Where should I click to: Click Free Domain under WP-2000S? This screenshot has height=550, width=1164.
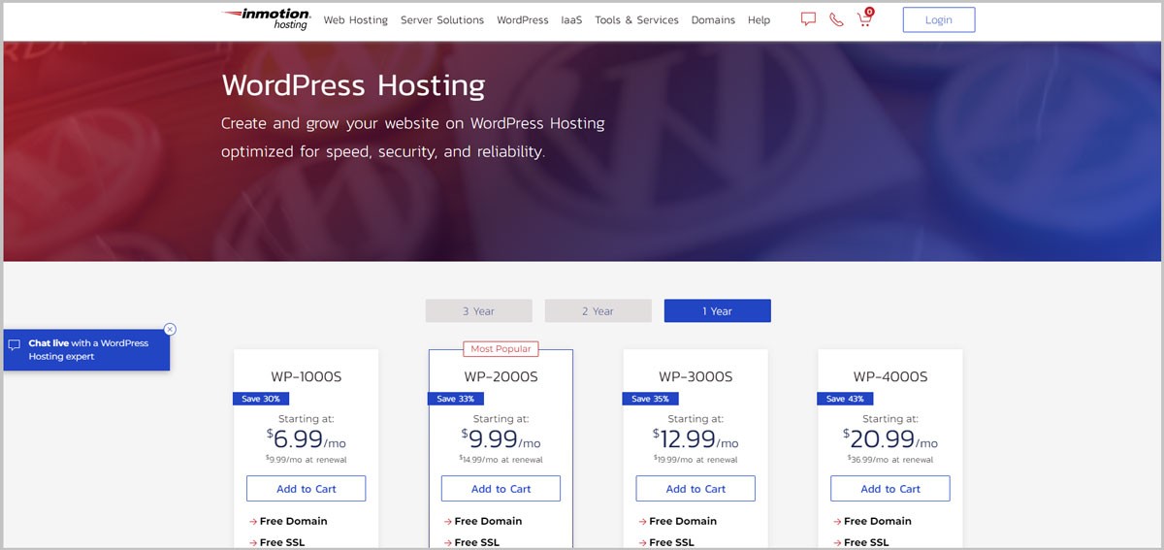(488, 521)
